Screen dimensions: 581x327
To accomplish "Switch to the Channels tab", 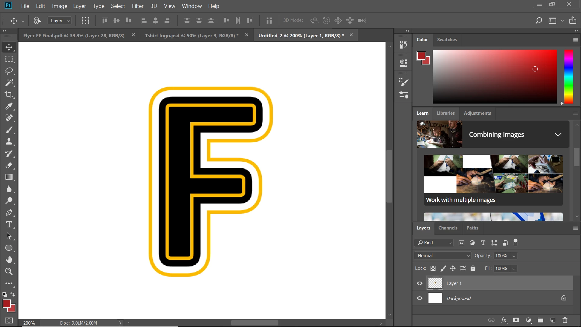I will click(448, 228).
